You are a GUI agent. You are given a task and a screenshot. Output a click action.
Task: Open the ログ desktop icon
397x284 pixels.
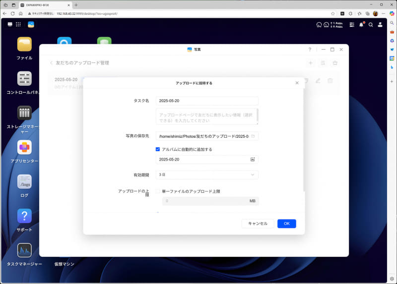24,181
